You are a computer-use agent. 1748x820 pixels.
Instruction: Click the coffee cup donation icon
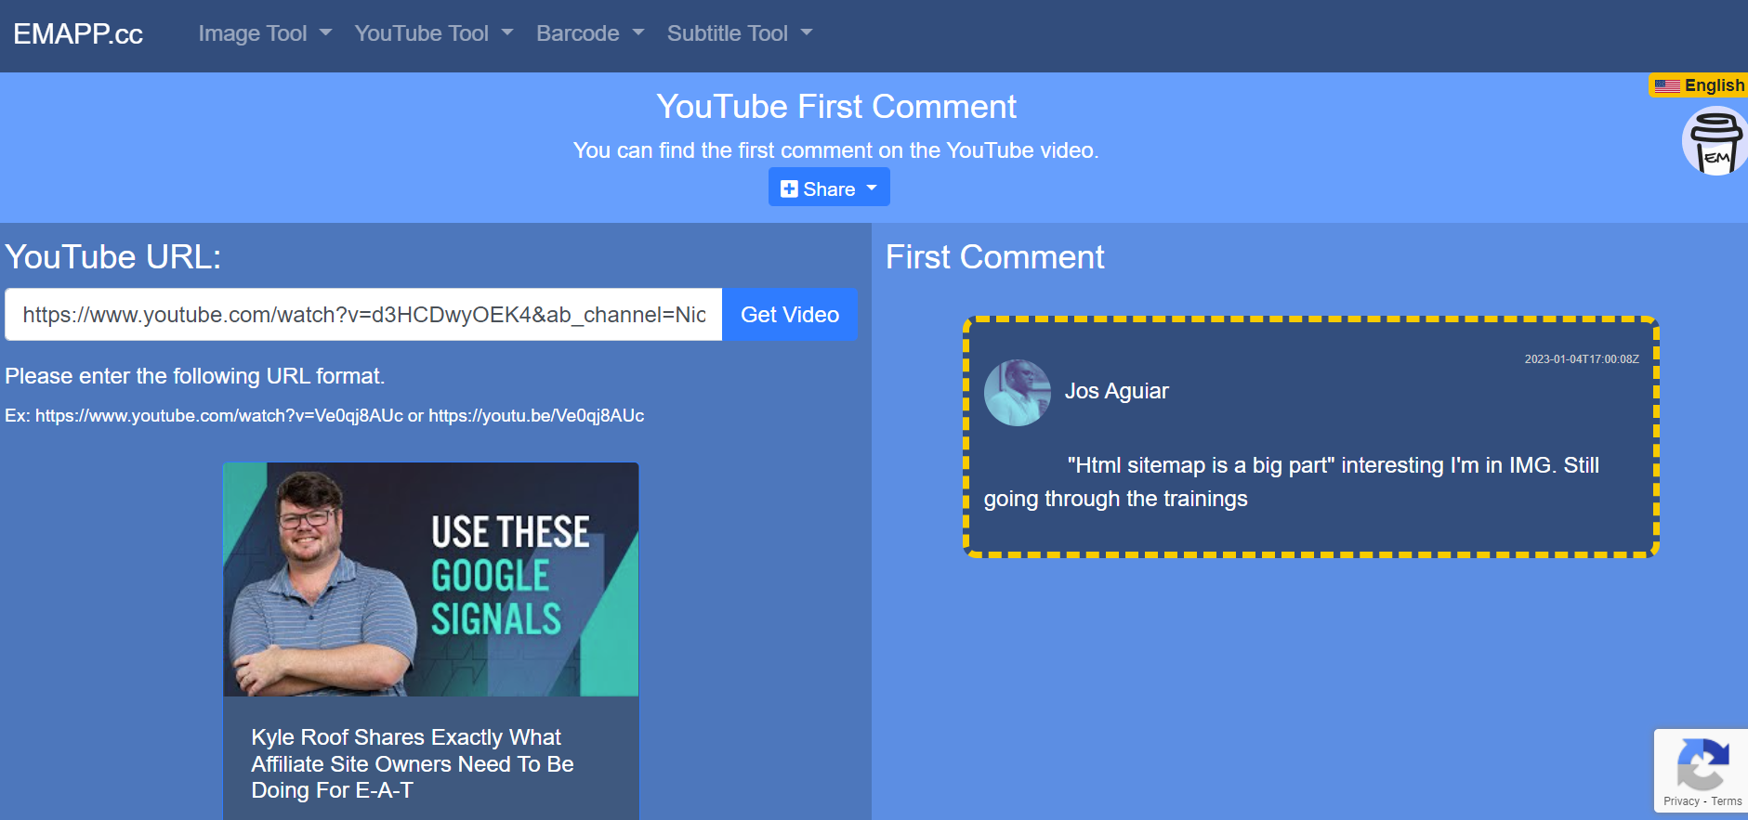(x=1715, y=142)
